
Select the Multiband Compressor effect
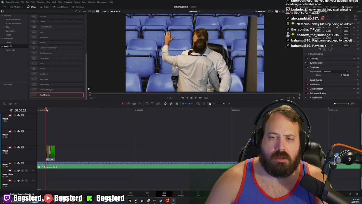[57, 48]
